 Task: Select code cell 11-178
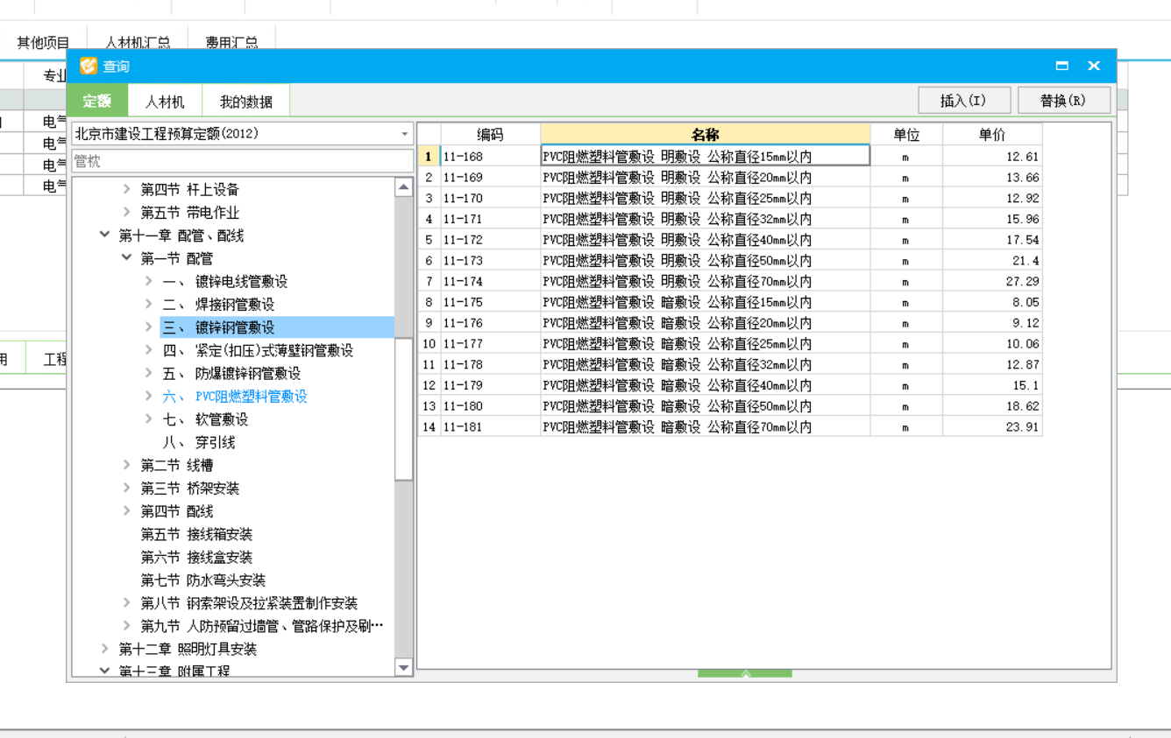tap(491, 364)
